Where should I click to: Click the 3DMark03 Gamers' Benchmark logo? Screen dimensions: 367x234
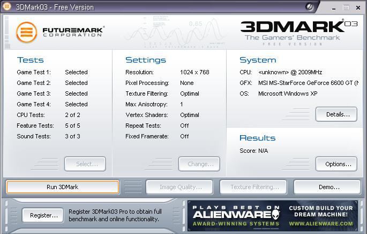tap(298, 33)
